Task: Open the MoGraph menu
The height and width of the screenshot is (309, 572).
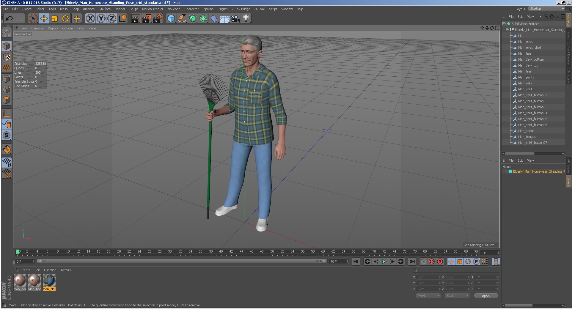Action: (x=174, y=9)
